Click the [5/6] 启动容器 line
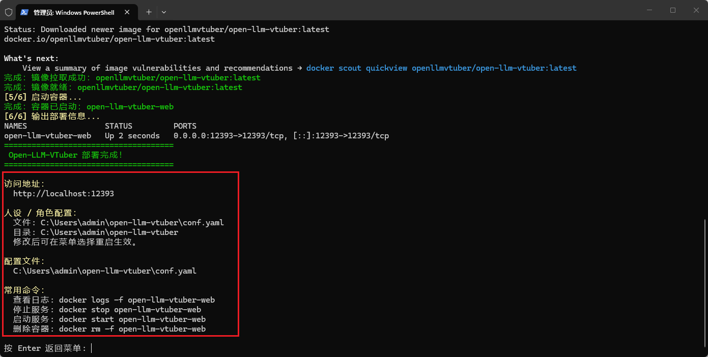This screenshot has height=357, width=708. tap(43, 97)
